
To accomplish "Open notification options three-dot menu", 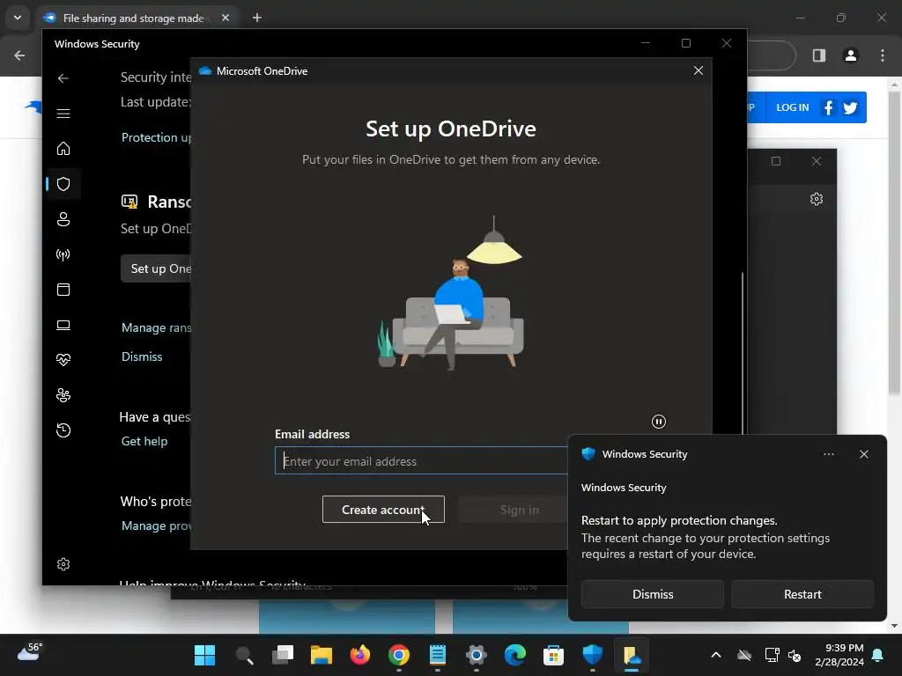I will (828, 454).
